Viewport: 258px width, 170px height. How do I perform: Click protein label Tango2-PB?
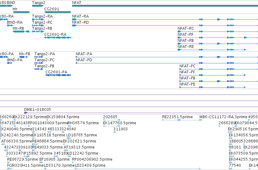pyautogui.click(x=45, y=66)
